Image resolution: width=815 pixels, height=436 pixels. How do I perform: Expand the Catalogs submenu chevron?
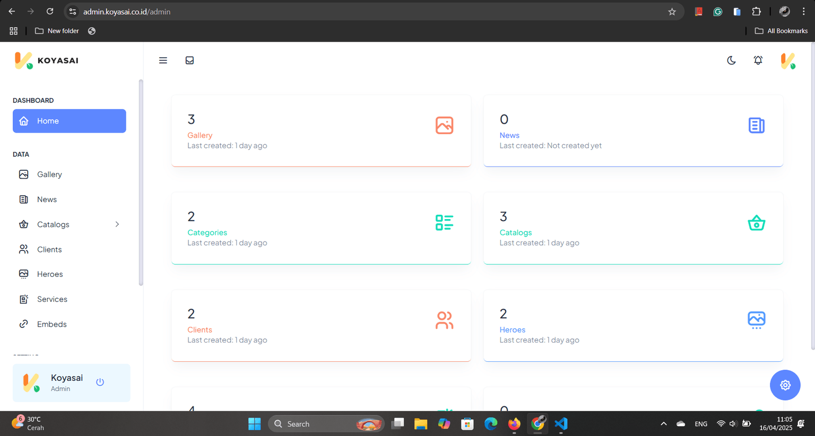pos(117,224)
